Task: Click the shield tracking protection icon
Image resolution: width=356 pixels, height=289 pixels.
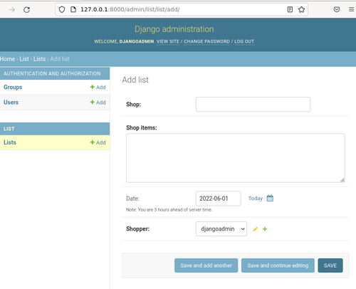Action: coord(62,9)
